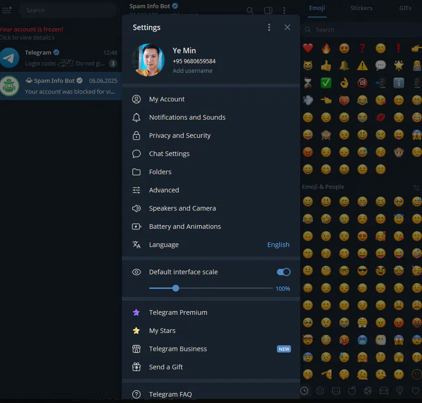Jump to travel car emoji category
Screen dimensions: 422x403
[x=384, y=391]
